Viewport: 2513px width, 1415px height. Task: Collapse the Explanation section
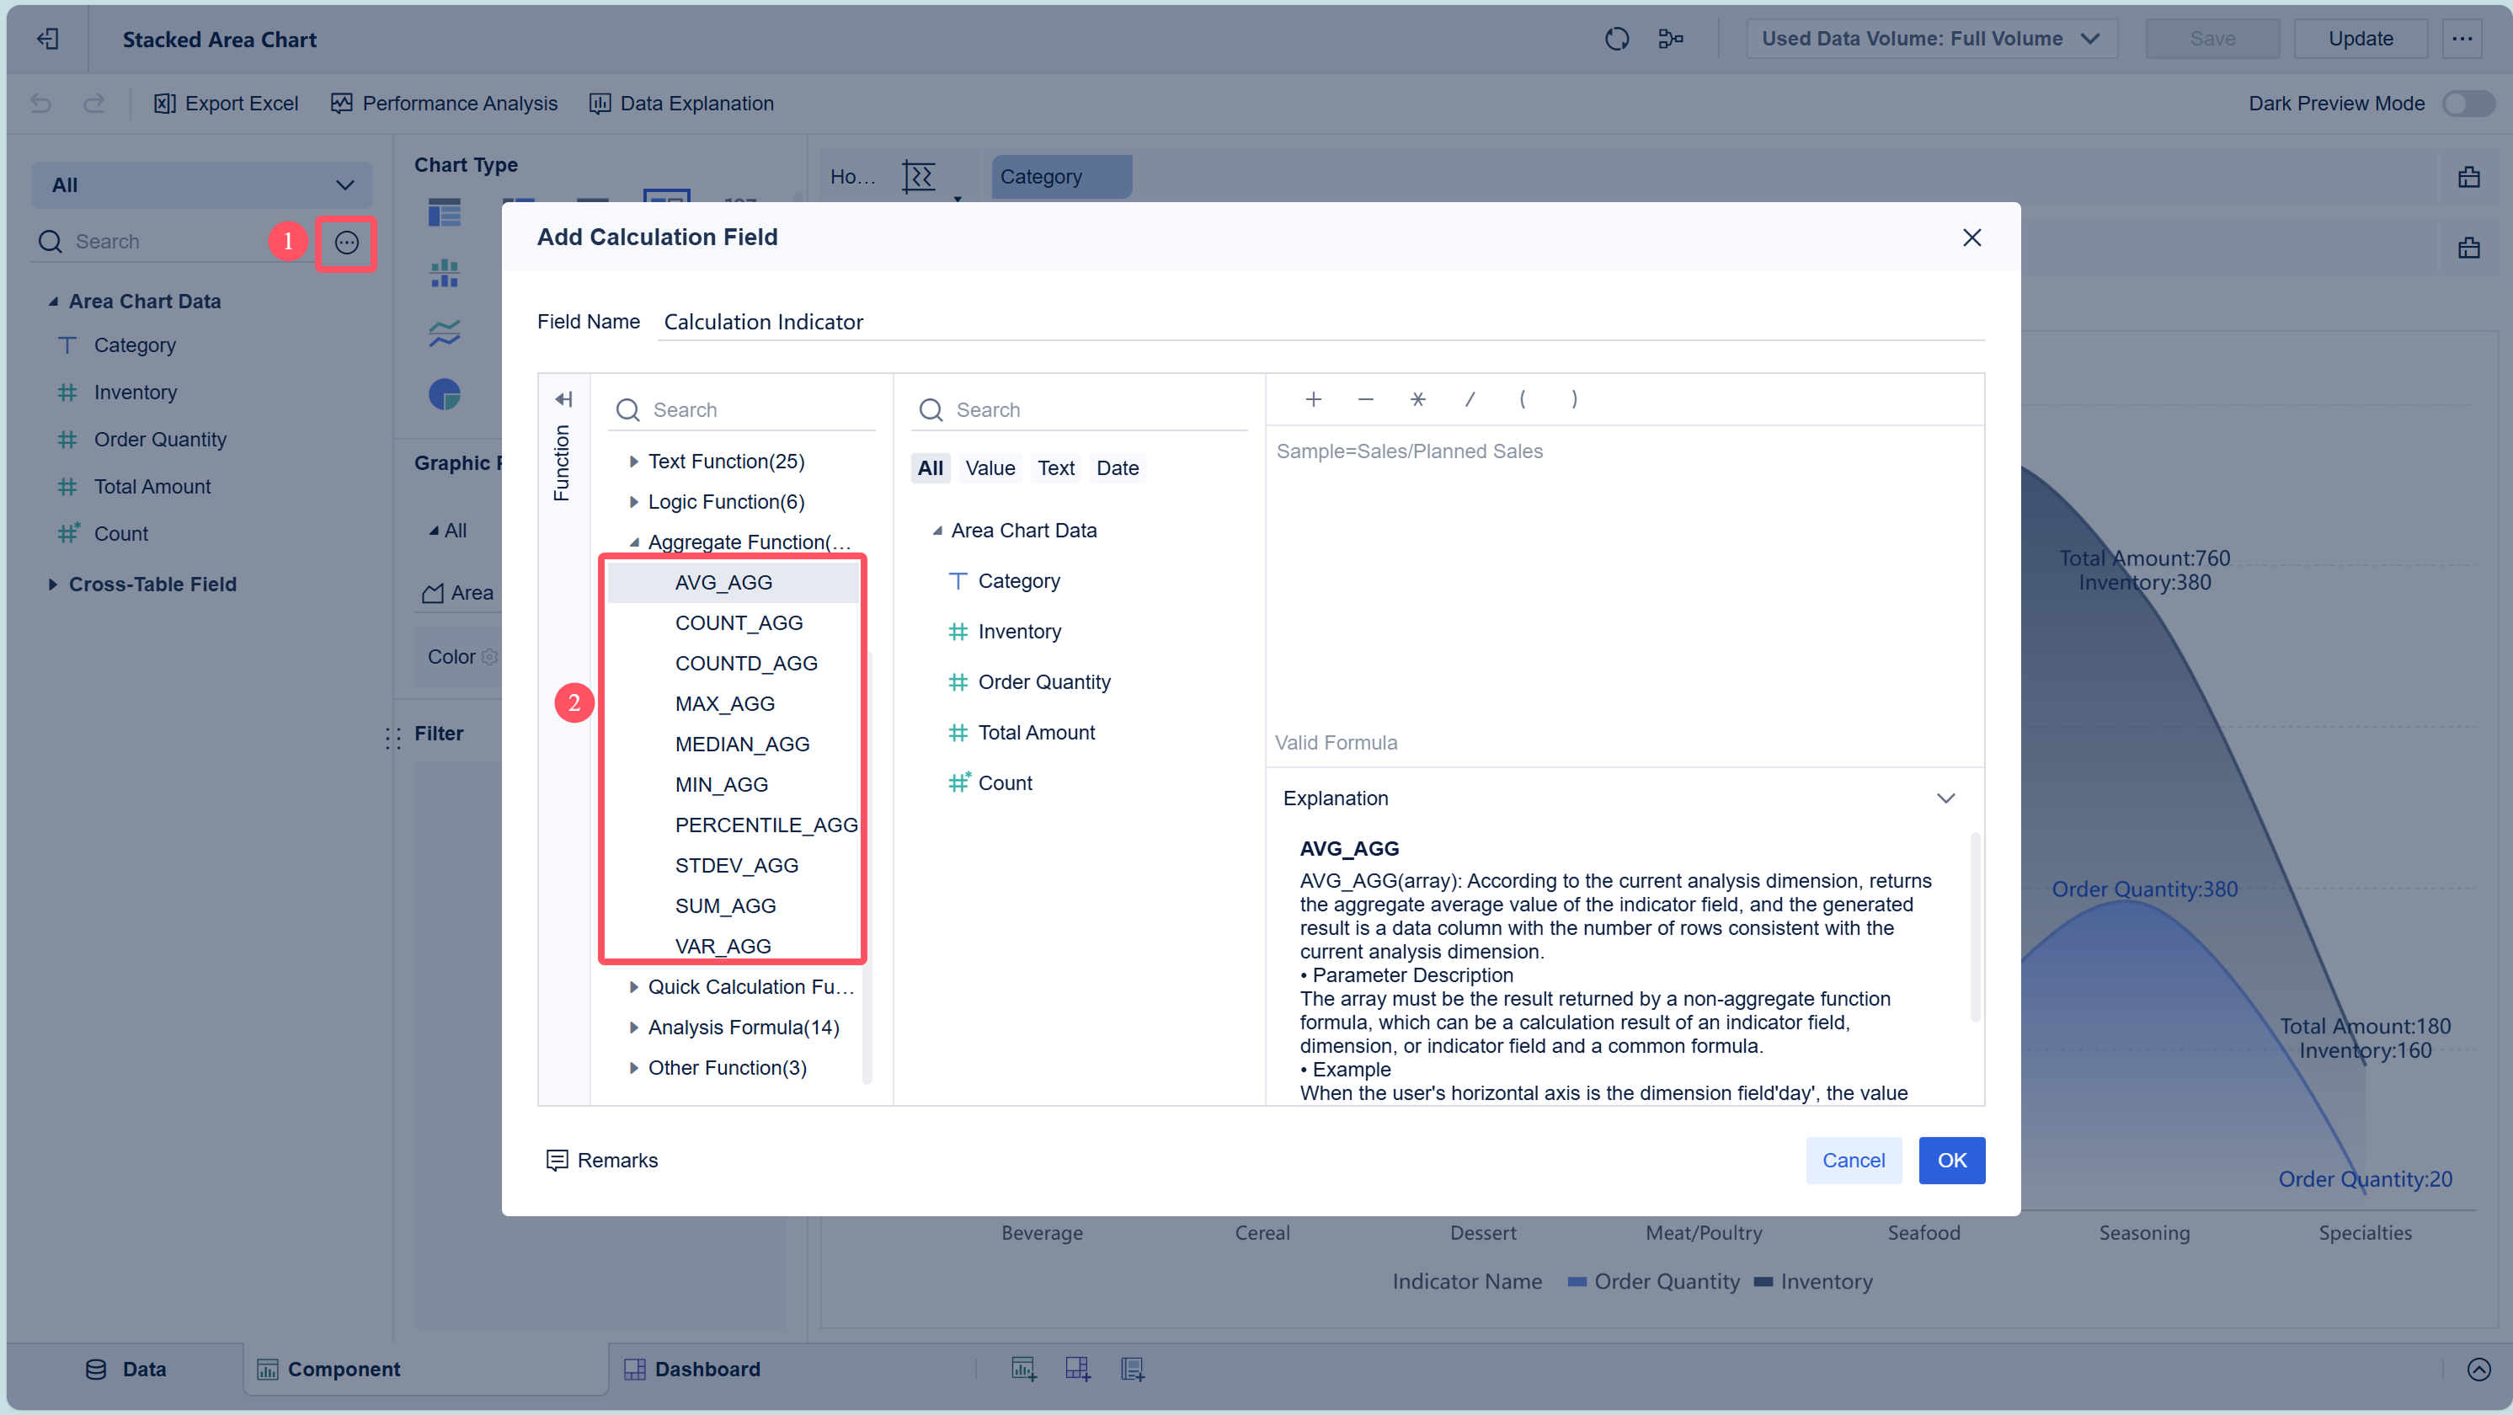pos(1947,798)
